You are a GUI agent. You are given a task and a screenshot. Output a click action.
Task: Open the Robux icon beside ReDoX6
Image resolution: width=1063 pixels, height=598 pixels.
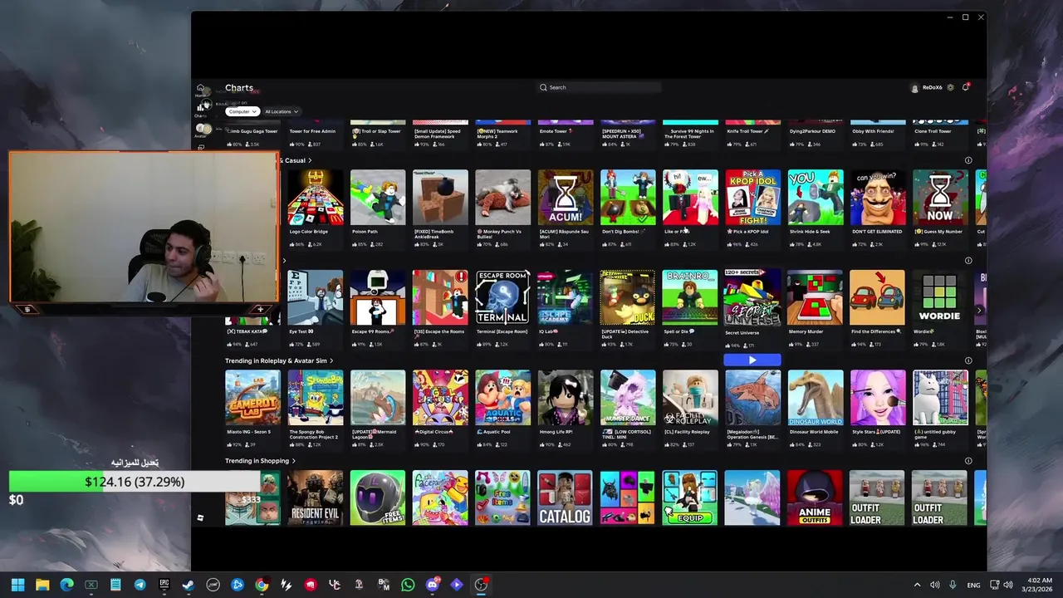pyautogui.click(x=951, y=87)
